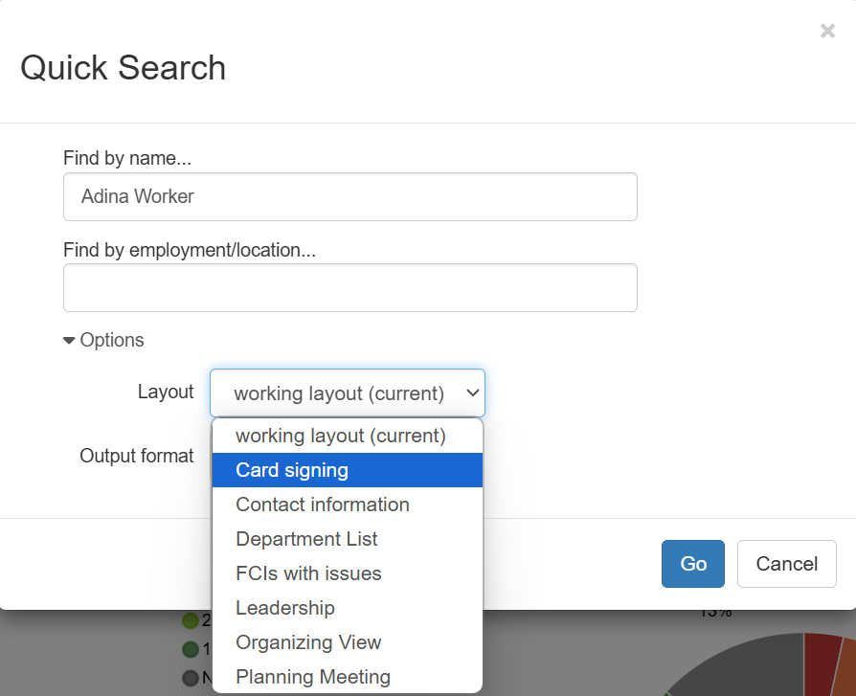Open the Layout dropdown
The width and height of the screenshot is (856, 696).
point(347,393)
